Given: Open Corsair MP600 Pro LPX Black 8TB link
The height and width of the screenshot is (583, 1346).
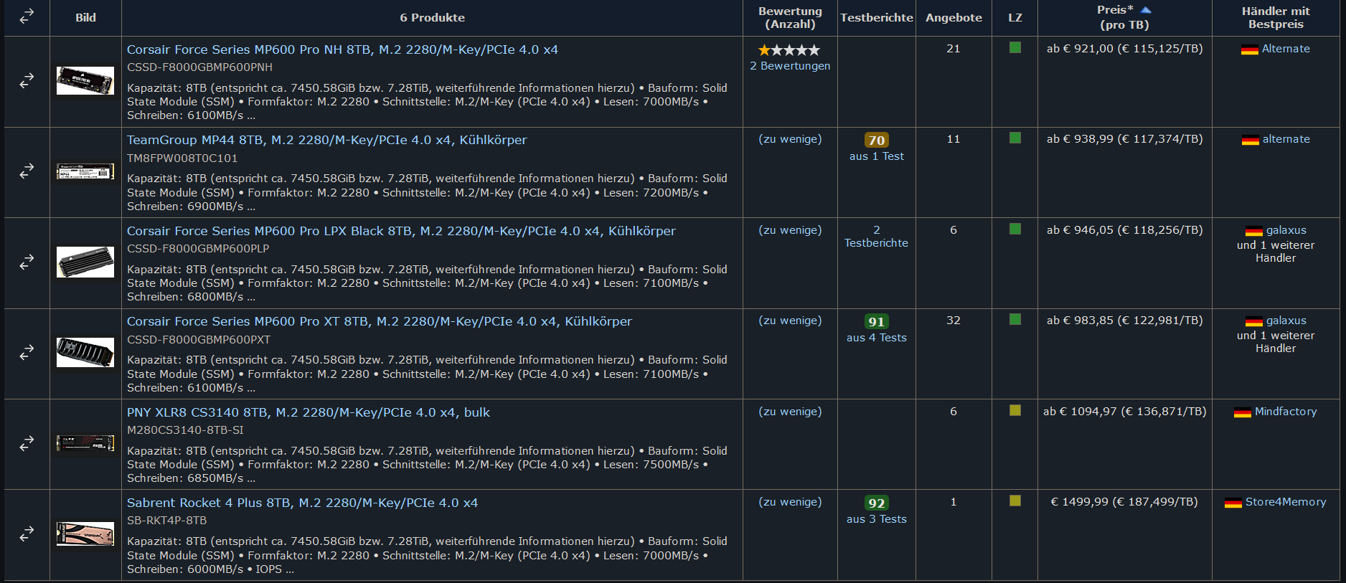Looking at the screenshot, I should coord(401,231).
